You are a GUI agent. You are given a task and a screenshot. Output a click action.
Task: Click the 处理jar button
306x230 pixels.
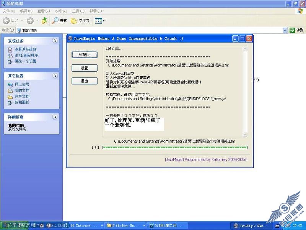pos(85,55)
